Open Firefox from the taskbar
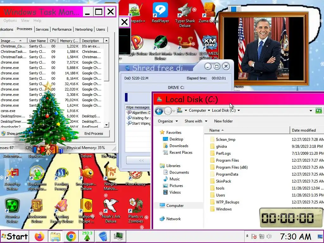Screen dimensions: 324x243 [x=40, y=236]
